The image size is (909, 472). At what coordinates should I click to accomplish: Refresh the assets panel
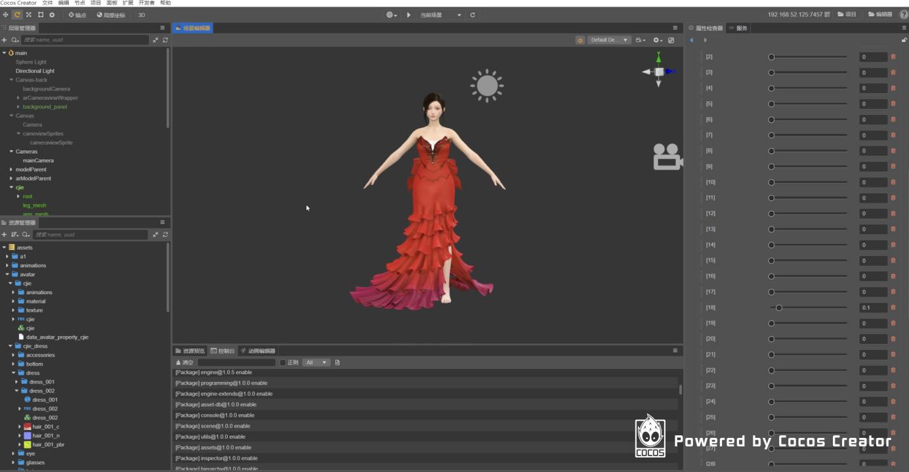[165, 234]
